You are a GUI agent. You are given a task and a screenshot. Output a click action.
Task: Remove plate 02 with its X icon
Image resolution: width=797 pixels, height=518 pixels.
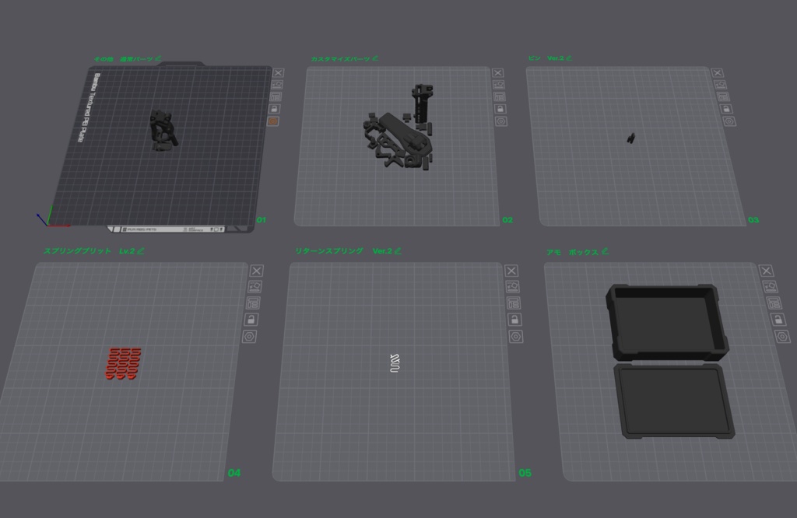click(498, 72)
